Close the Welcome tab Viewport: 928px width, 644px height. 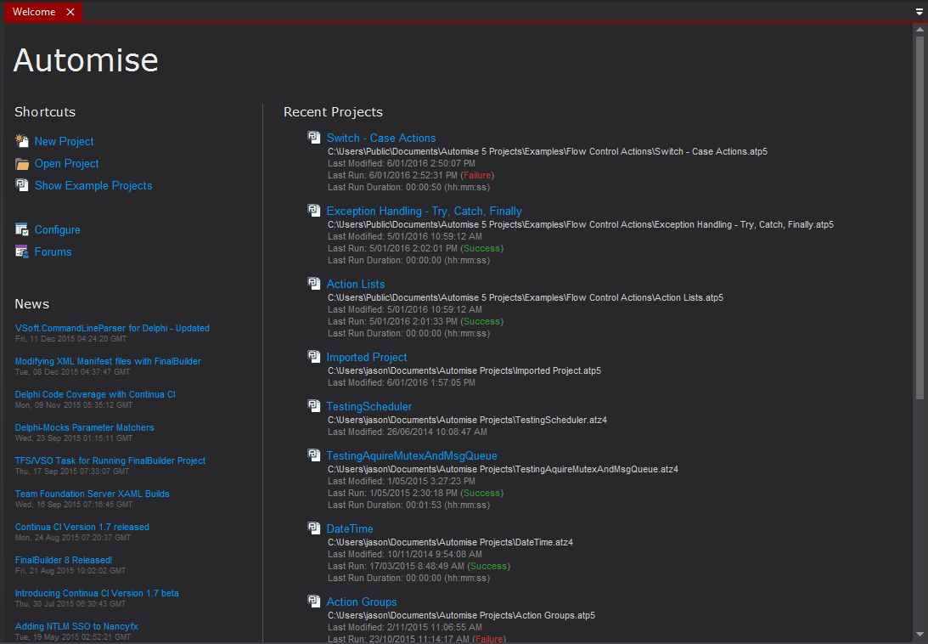pyautogui.click(x=70, y=12)
